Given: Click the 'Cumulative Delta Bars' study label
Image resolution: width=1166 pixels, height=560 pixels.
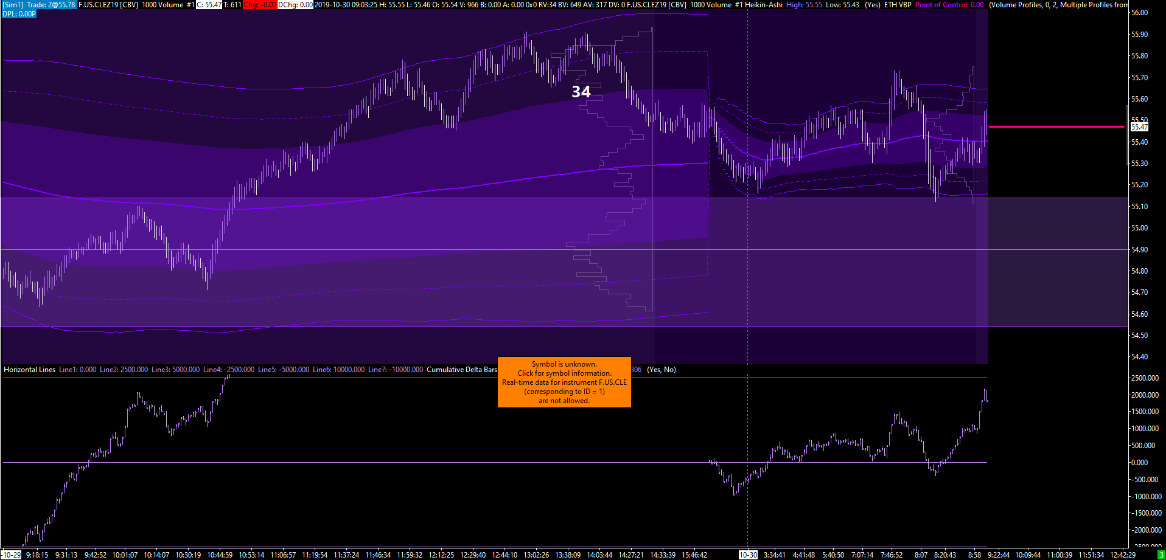Looking at the screenshot, I should [x=462, y=370].
